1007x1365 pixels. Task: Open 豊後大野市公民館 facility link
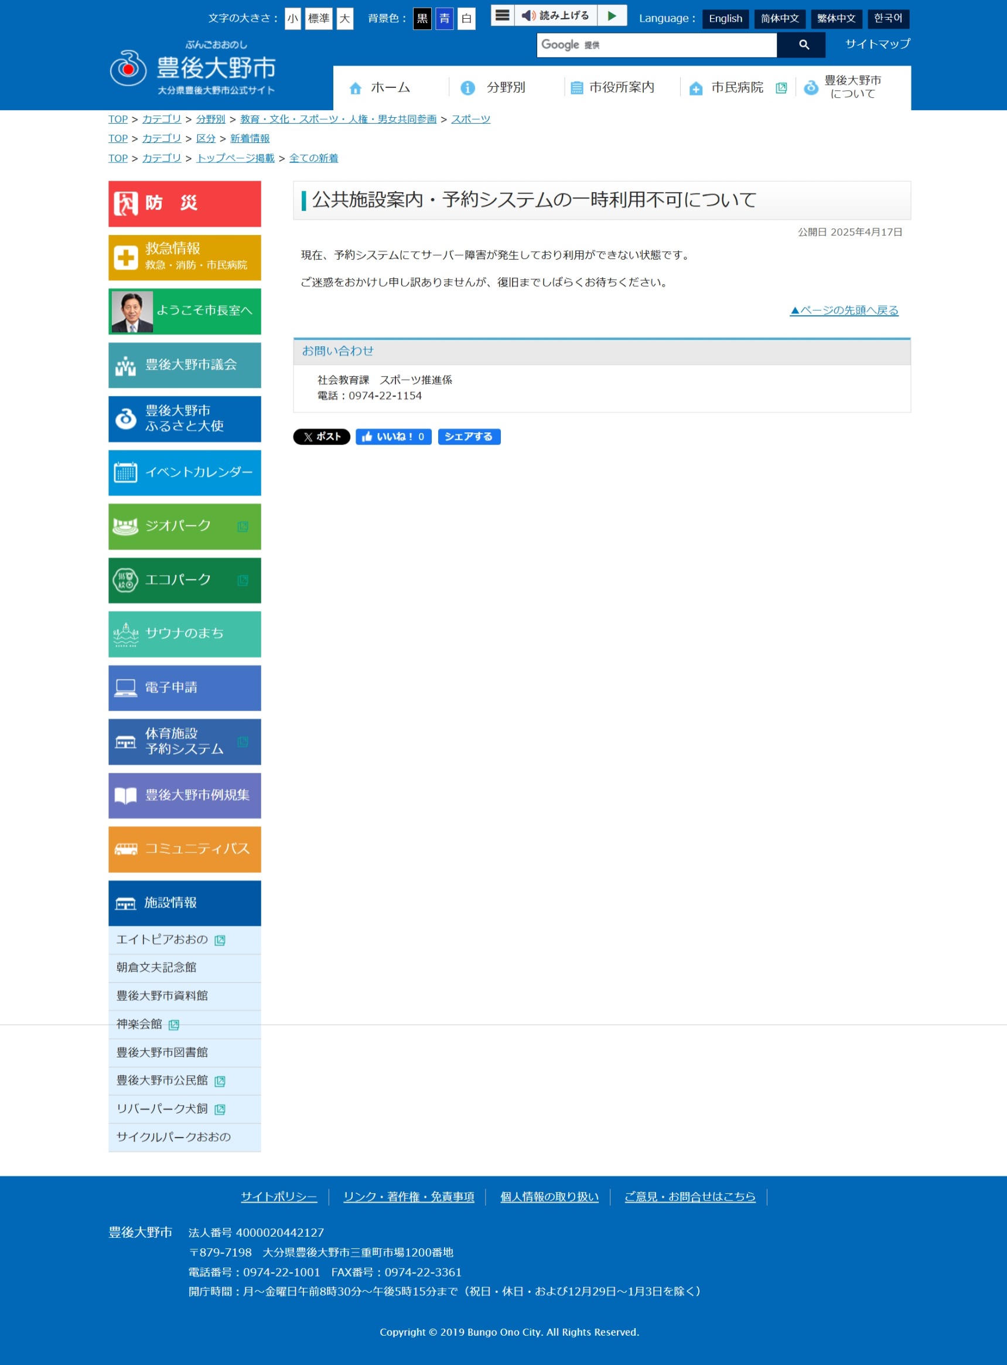[x=185, y=1081]
